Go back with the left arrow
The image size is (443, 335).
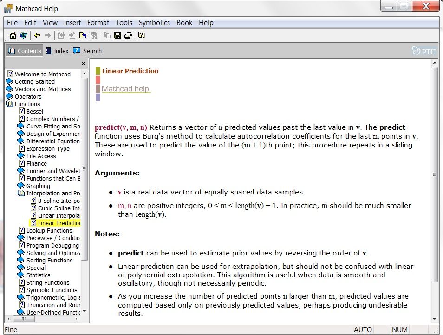(x=37, y=35)
